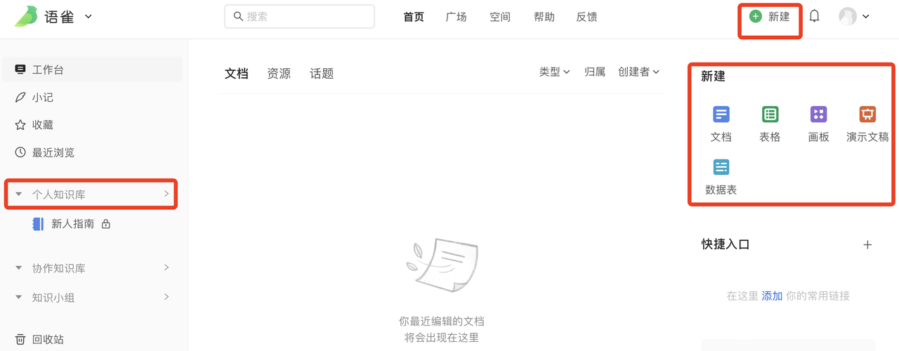Switch to the 文档 tab
This screenshot has height=351, width=899.
click(x=237, y=73)
